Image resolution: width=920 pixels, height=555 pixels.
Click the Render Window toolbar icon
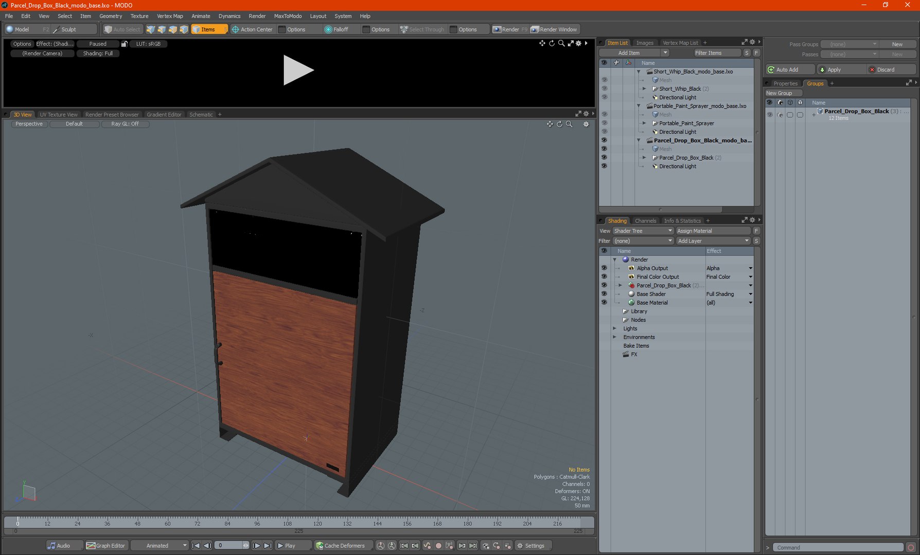[535, 29]
